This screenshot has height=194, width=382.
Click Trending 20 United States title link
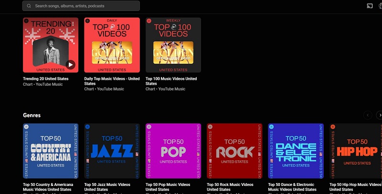tap(45, 78)
